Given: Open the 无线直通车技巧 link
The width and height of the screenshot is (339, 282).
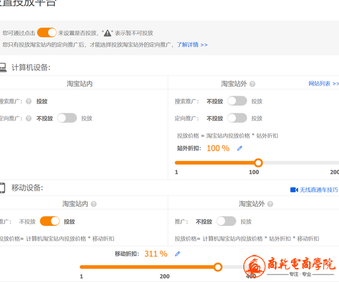Looking at the screenshot, I should click(x=319, y=189).
